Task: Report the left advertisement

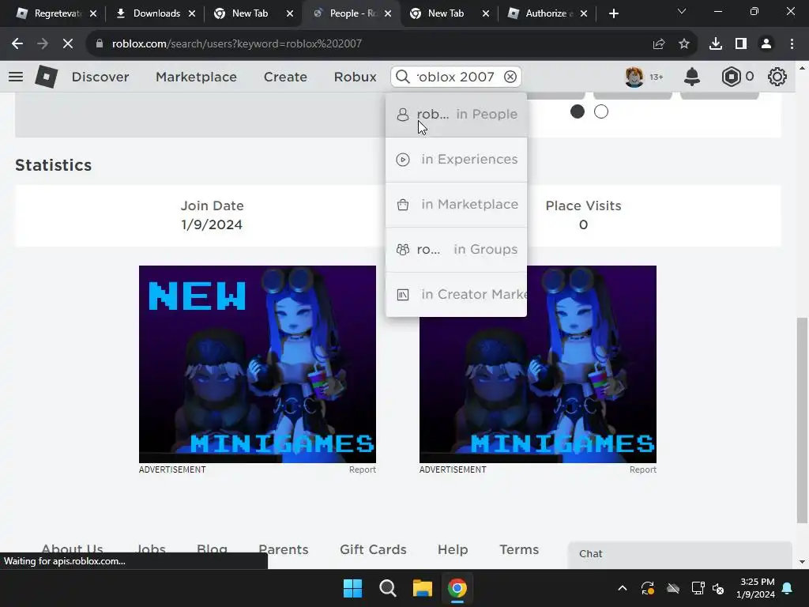Action: click(x=362, y=469)
